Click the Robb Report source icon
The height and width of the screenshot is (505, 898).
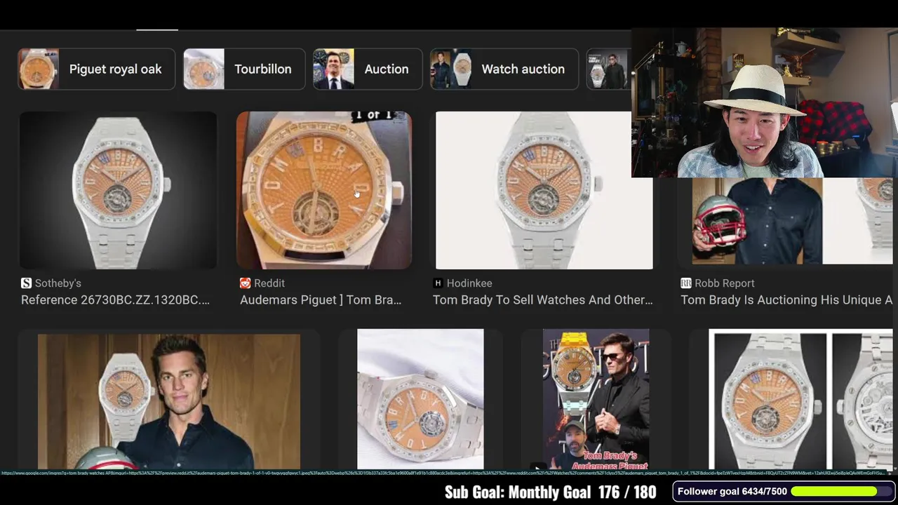685,283
